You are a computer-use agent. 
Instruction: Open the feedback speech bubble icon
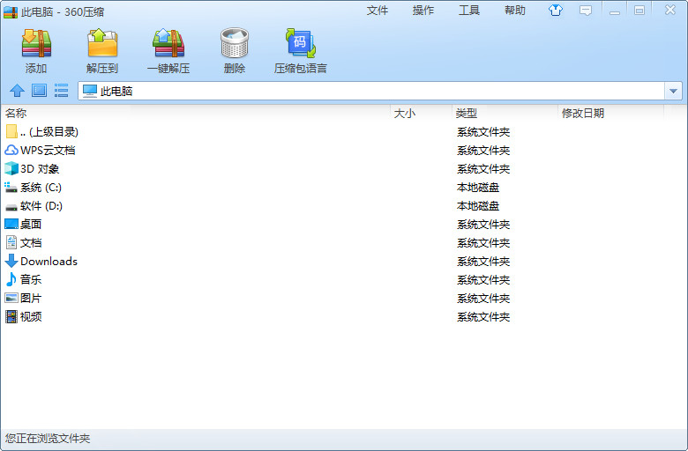[x=586, y=10]
